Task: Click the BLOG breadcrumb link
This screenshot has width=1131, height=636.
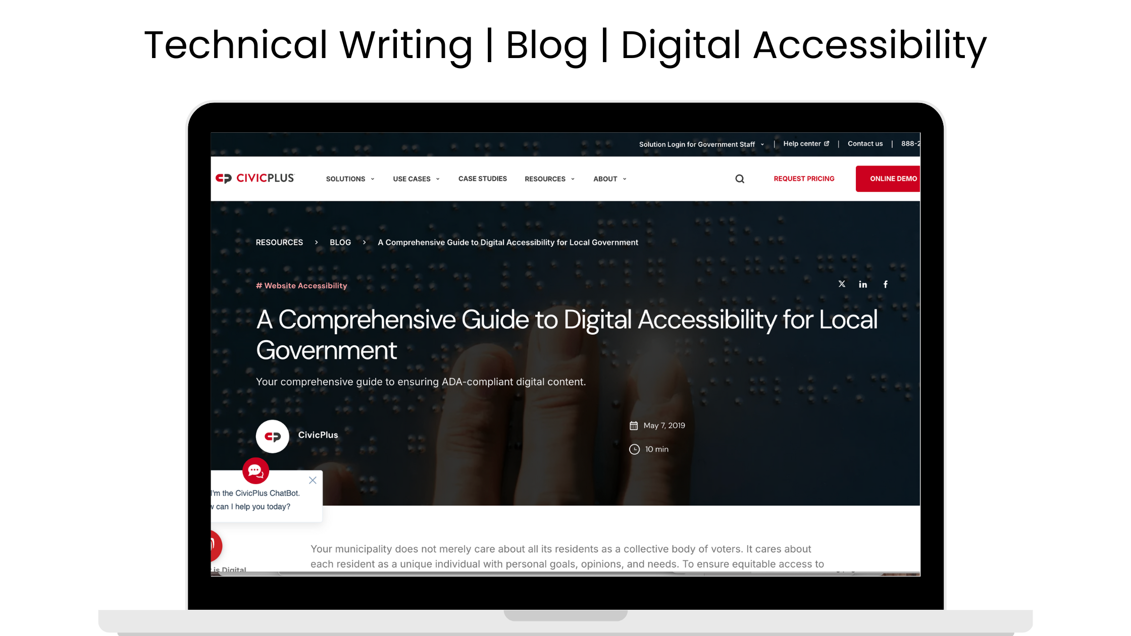Action: point(339,242)
